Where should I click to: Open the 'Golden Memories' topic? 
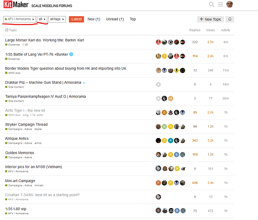[x=19, y=153]
